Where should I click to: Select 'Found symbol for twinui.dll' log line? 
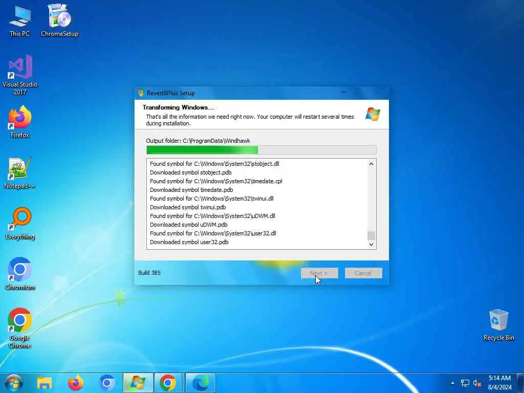[211, 199]
